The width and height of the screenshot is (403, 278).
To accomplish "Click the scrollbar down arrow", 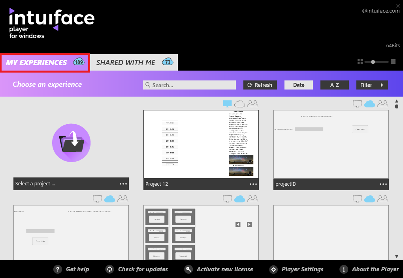I will 397,256.
